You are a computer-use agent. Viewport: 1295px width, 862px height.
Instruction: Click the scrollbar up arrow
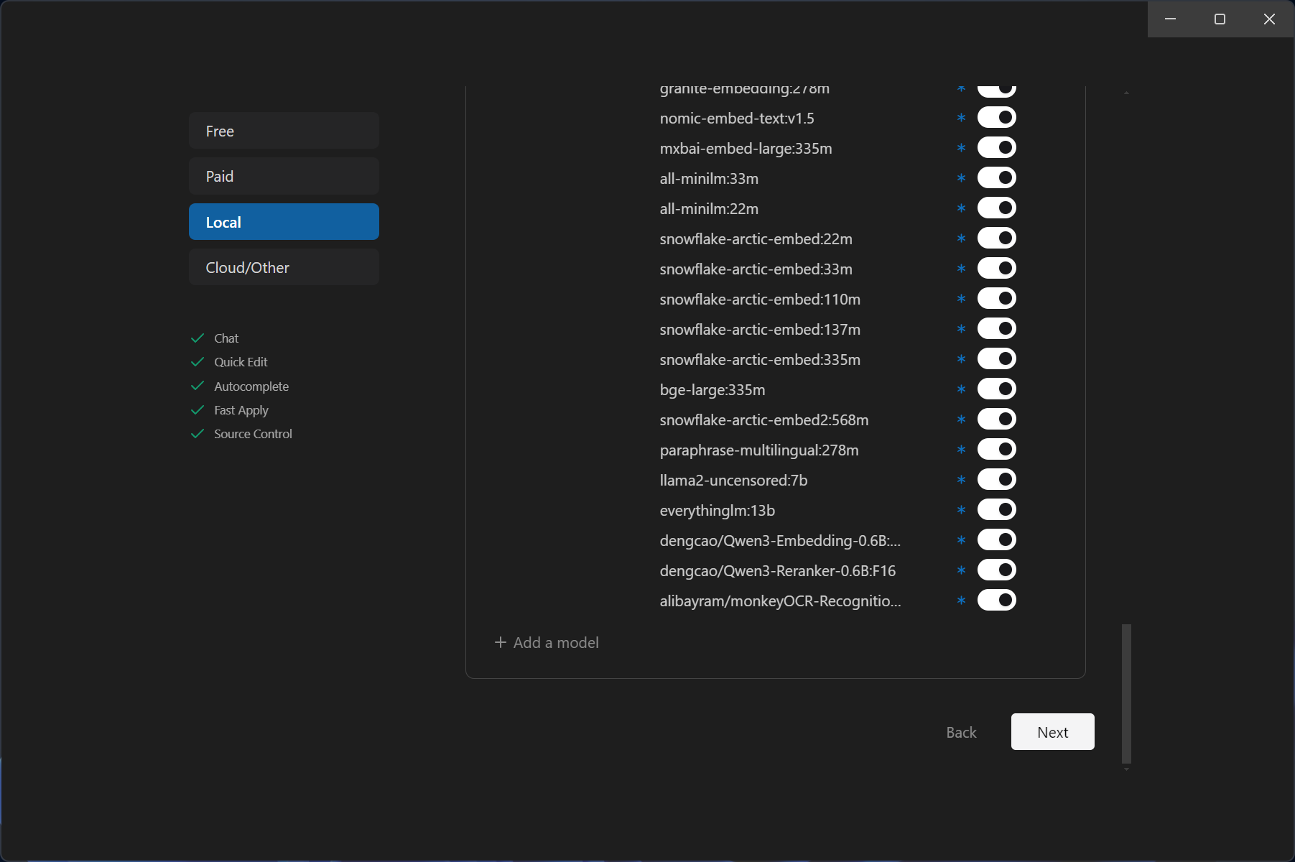pyautogui.click(x=1126, y=93)
